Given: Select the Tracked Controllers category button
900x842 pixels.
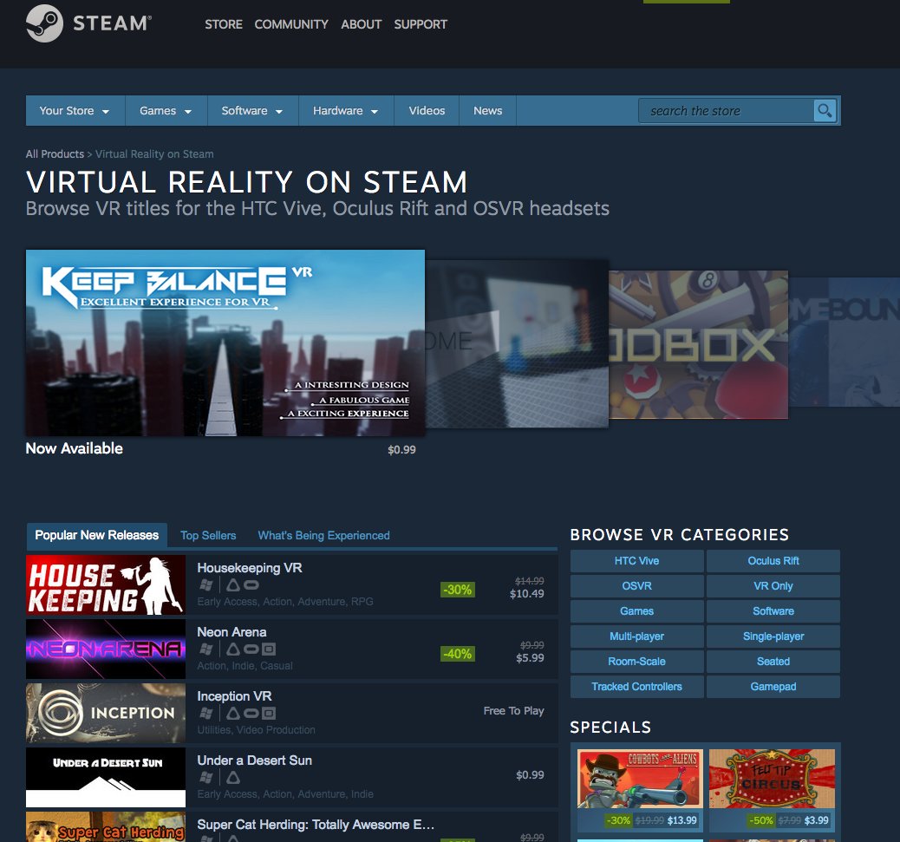Looking at the screenshot, I should [x=636, y=686].
